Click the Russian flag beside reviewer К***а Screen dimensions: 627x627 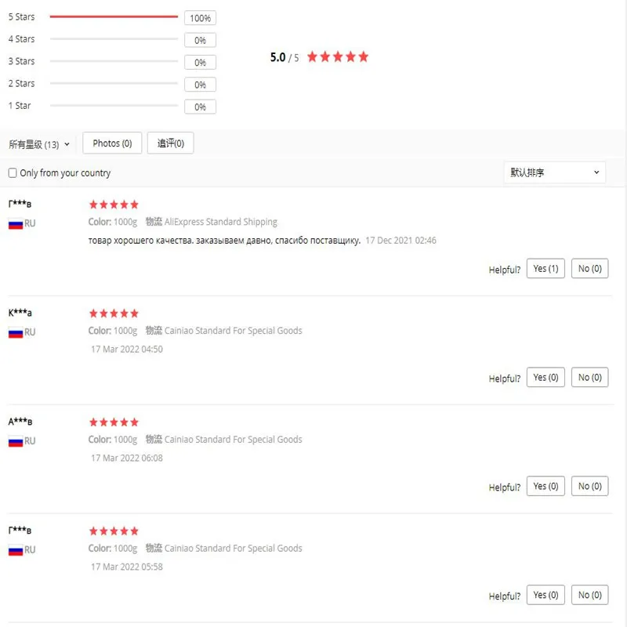[15, 333]
